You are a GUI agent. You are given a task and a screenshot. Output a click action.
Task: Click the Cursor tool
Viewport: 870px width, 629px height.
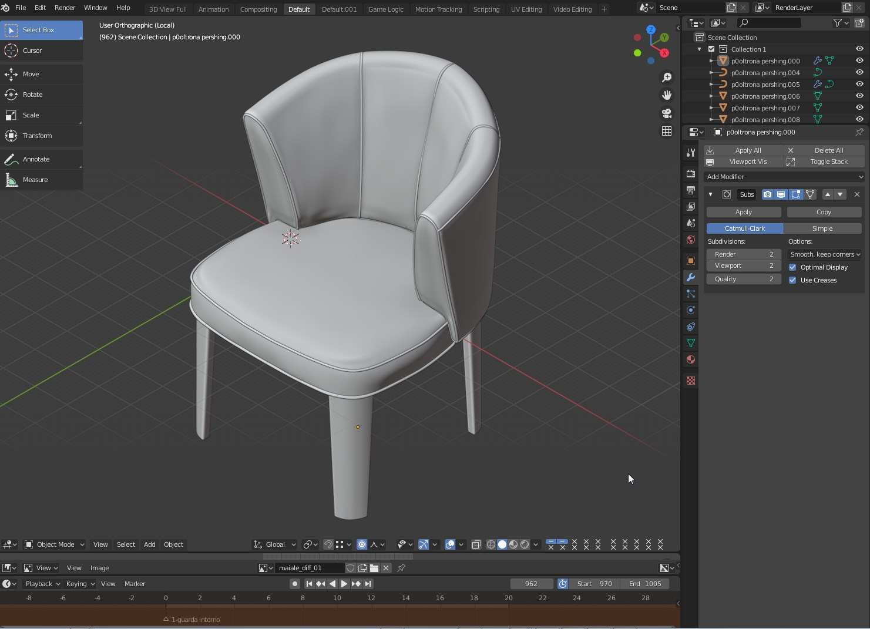[32, 51]
